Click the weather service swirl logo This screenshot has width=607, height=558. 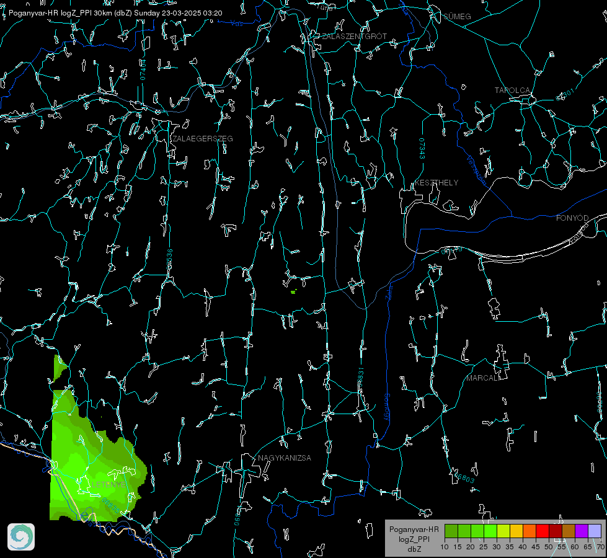(x=21, y=537)
